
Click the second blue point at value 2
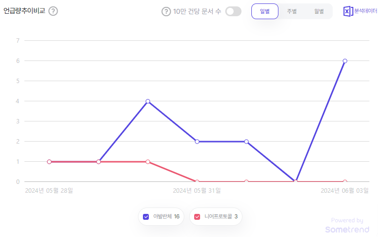(246, 142)
